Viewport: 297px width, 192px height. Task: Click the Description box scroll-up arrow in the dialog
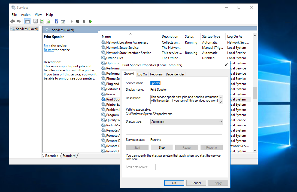coord(220,97)
